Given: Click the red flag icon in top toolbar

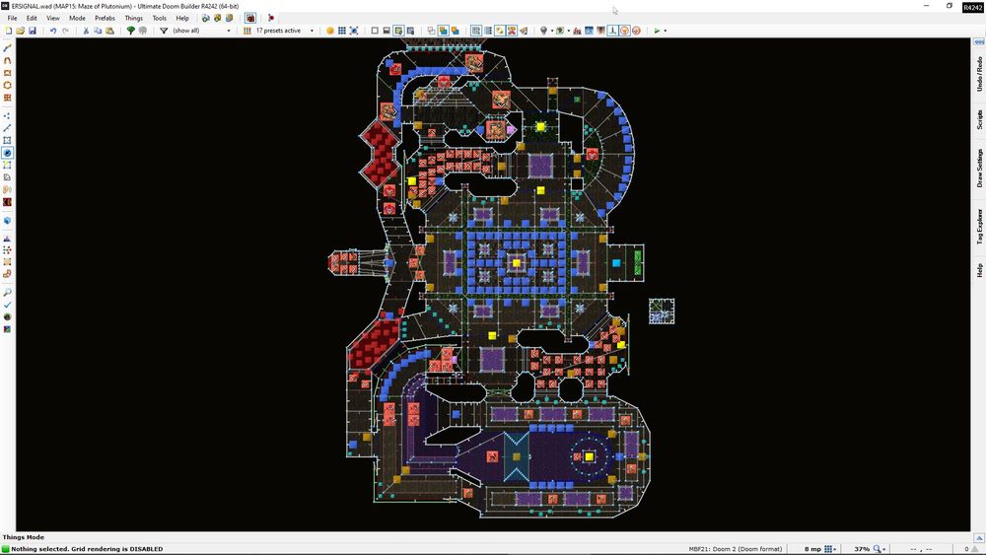Looking at the screenshot, I should coord(271,18).
